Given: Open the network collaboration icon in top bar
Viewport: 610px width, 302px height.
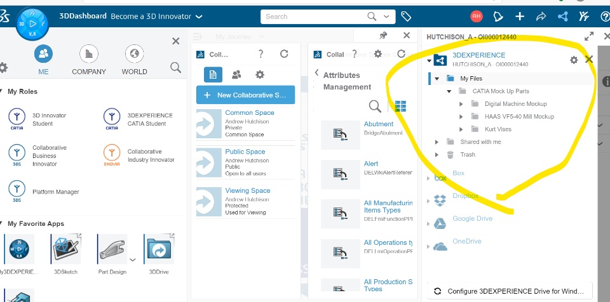Looking at the screenshot, I should click(x=562, y=16).
